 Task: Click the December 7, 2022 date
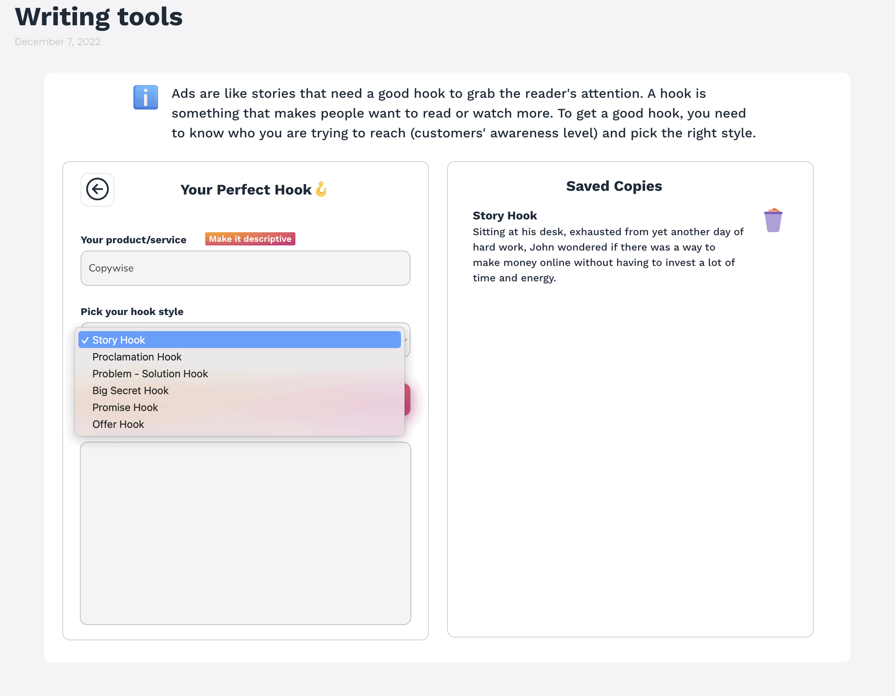(x=58, y=42)
